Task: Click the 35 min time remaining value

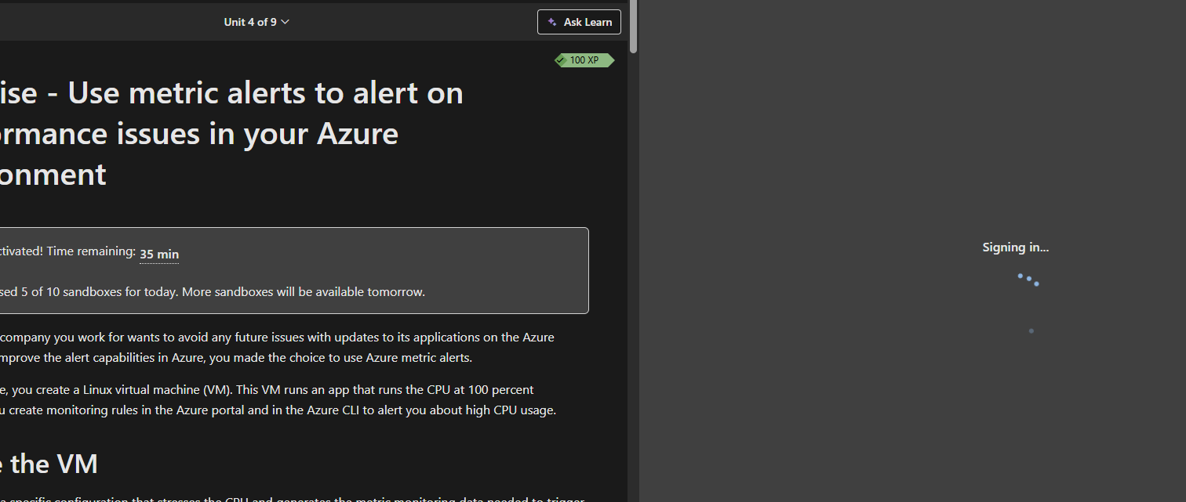Action: point(159,254)
